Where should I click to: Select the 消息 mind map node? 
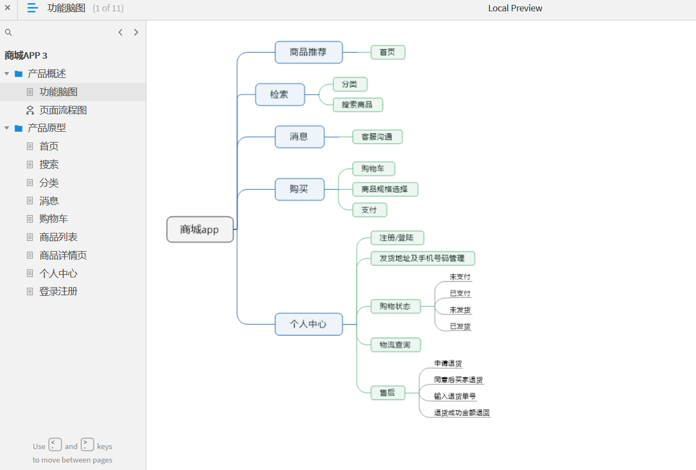click(300, 137)
